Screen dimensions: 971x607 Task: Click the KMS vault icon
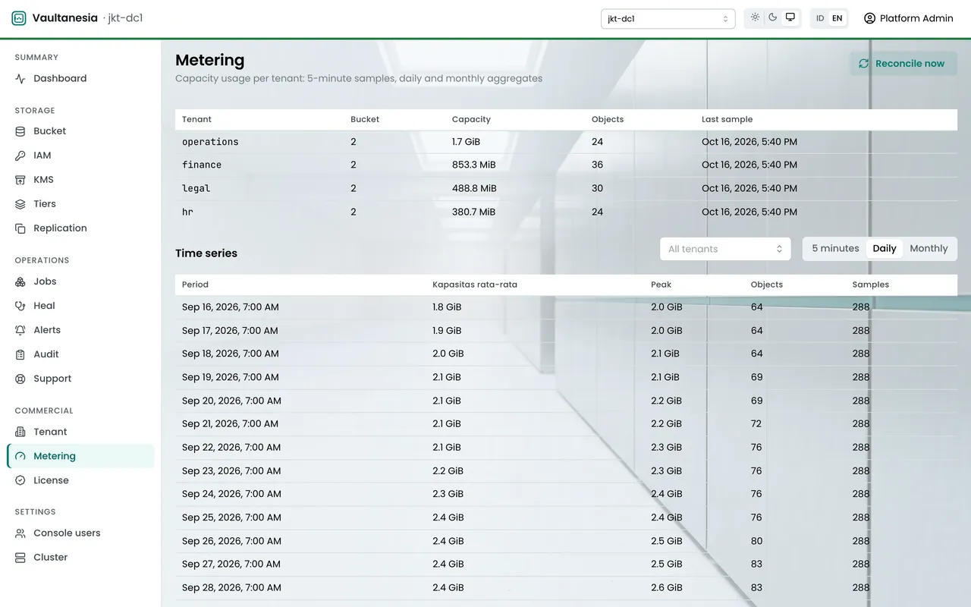[20, 180]
